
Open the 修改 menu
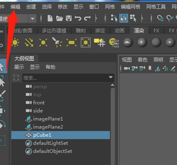pos(63,6)
